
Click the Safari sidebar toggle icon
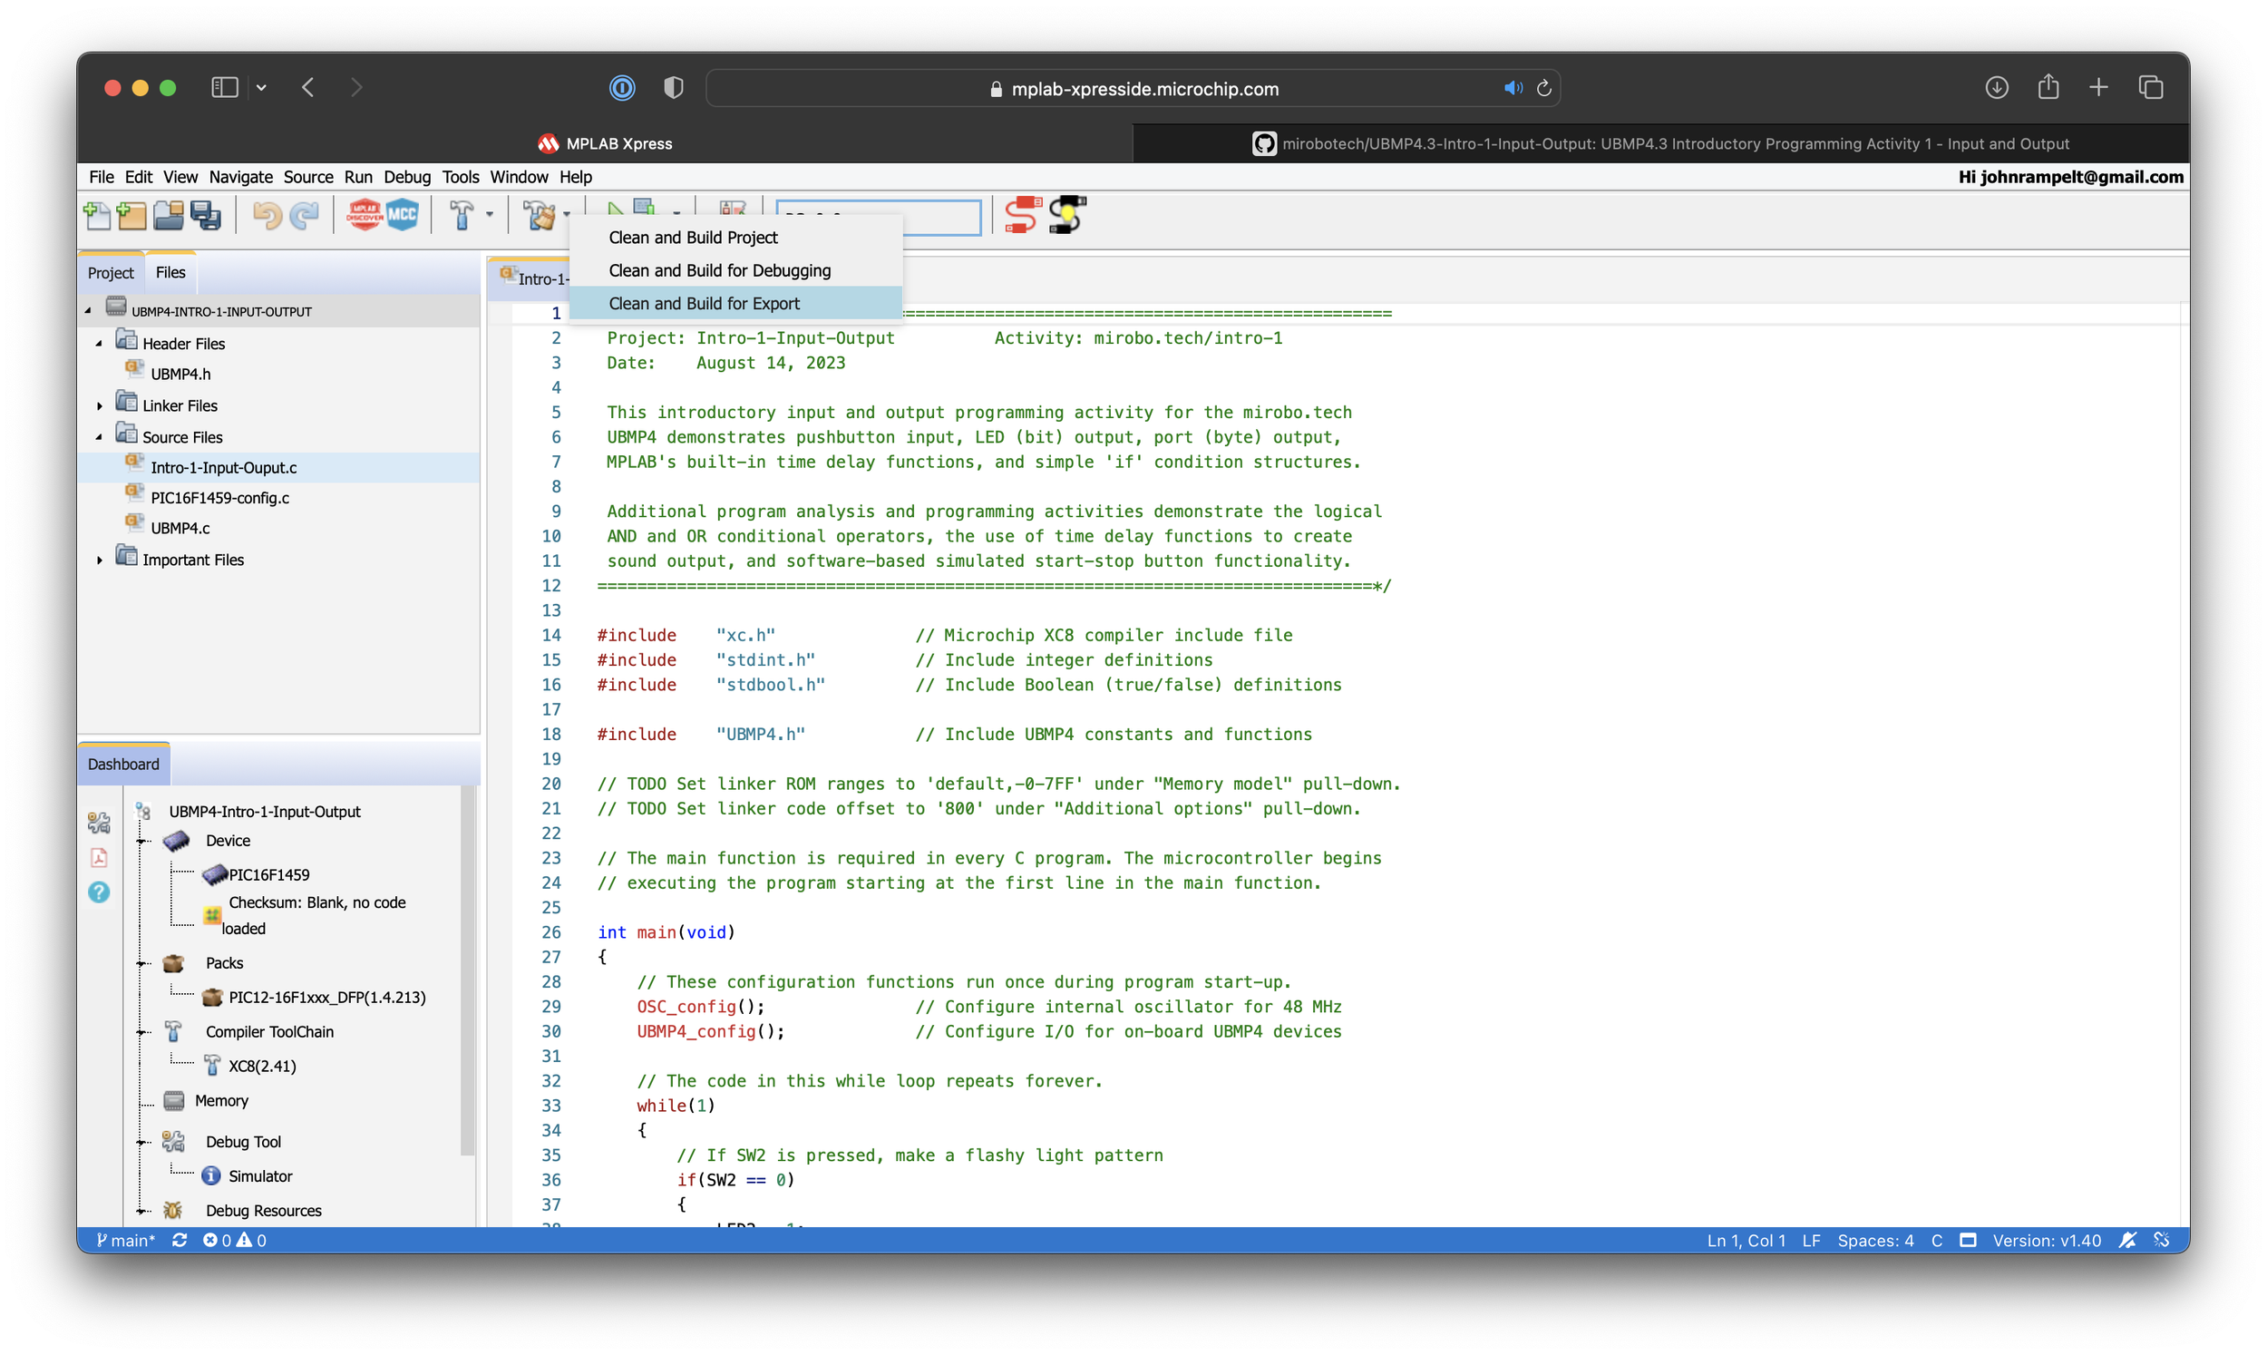[225, 88]
